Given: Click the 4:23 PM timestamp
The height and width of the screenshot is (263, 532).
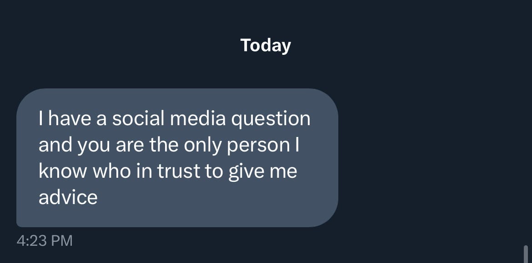Looking at the screenshot, I should click(x=45, y=240).
